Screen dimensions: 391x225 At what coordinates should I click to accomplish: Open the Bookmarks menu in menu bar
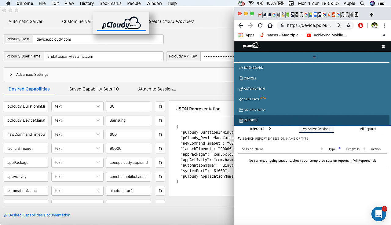point(110,3)
